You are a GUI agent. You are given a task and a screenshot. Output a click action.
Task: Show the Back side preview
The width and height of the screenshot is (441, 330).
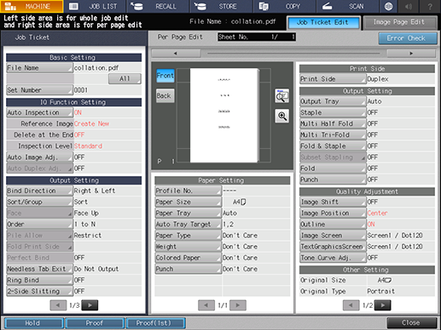click(165, 96)
